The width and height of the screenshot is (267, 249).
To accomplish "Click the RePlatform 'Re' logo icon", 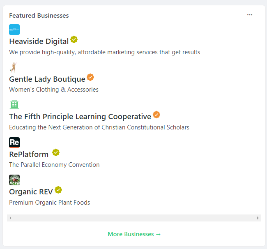I will tap(14, 143).
